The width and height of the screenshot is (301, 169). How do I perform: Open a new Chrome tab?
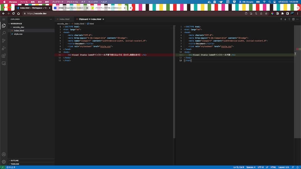click(x=130, y=8)
